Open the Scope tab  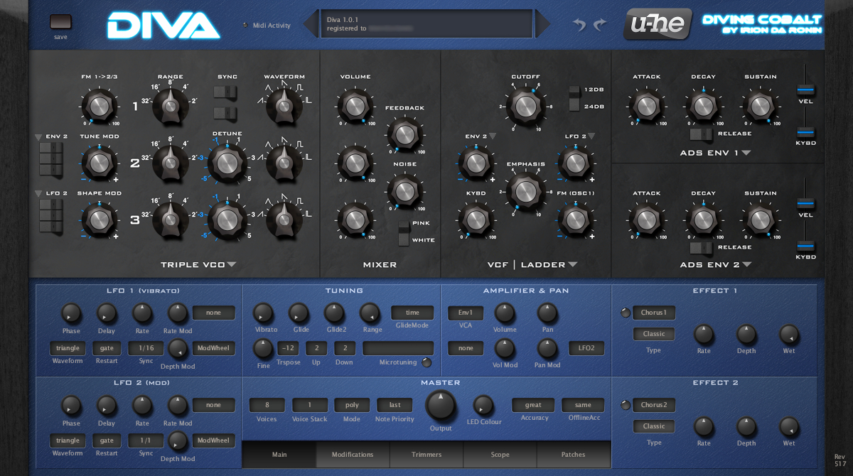point(500,455)
